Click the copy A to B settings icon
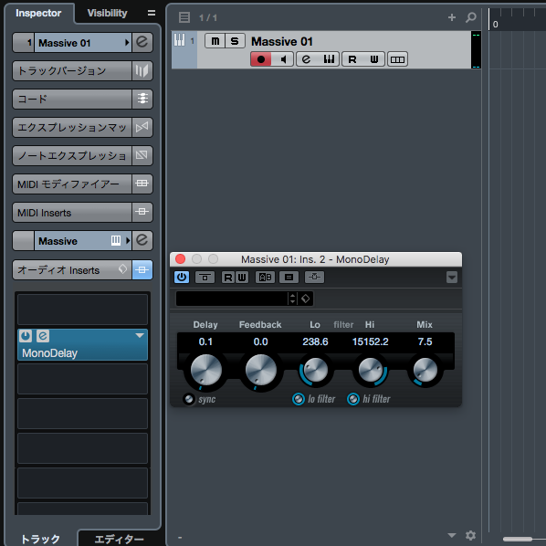 coord(289,278)
